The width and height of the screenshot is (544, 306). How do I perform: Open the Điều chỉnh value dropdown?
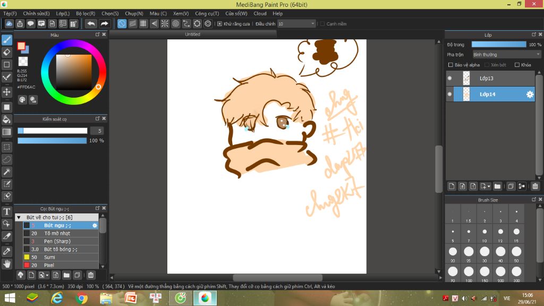click(x=296, y=23)
